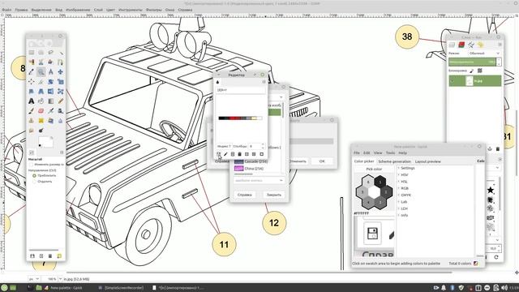
Task: Toggle visibility eye of H.jpg layer
Action: click(453, 81)
